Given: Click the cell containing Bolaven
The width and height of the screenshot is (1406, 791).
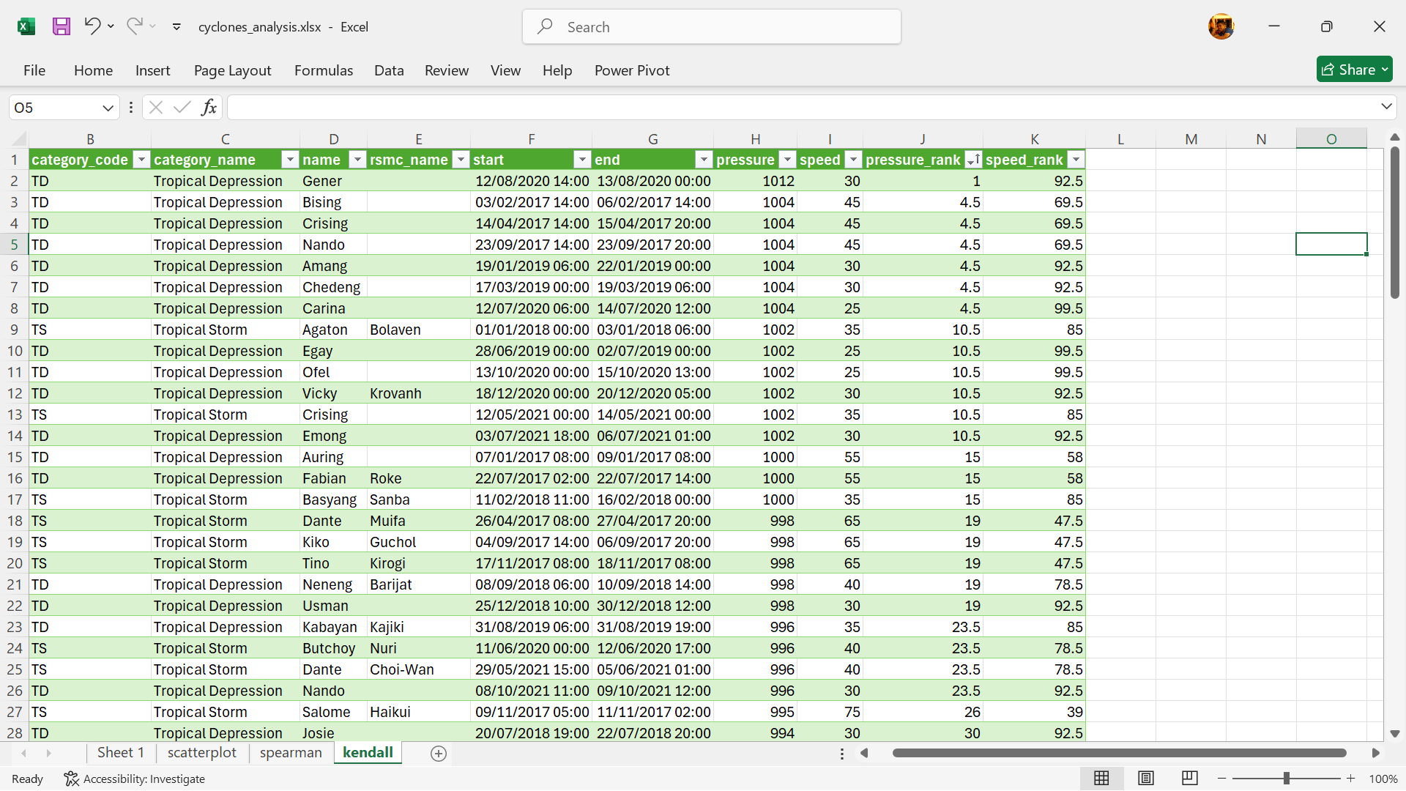Looking at the screenshot, I should (x=418, y=330).
